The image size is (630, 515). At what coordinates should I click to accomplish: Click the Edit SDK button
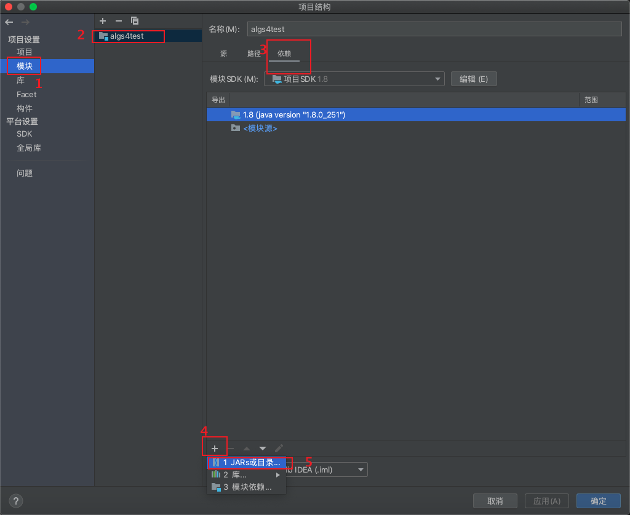click(x=474, y=79)
